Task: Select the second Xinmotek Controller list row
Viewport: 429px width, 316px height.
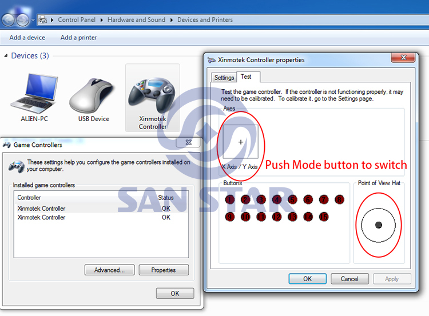Action: pyautogui.click(x=101, y=217)
